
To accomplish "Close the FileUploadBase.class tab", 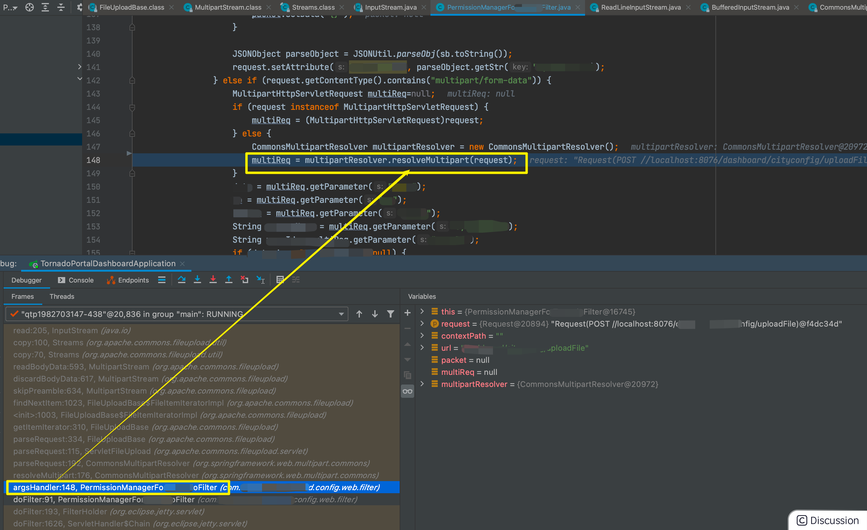I will tap(171, 7).
